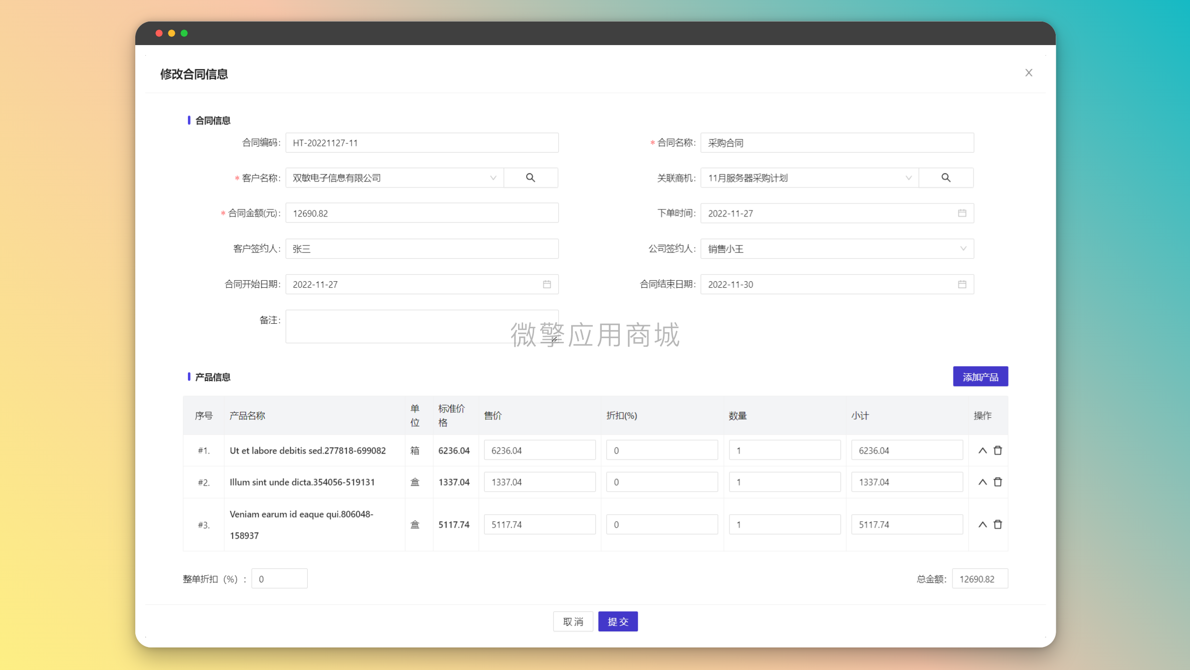Click the 整单折扣 input field
Screen dimensions: 1190x670
[279, 579]
